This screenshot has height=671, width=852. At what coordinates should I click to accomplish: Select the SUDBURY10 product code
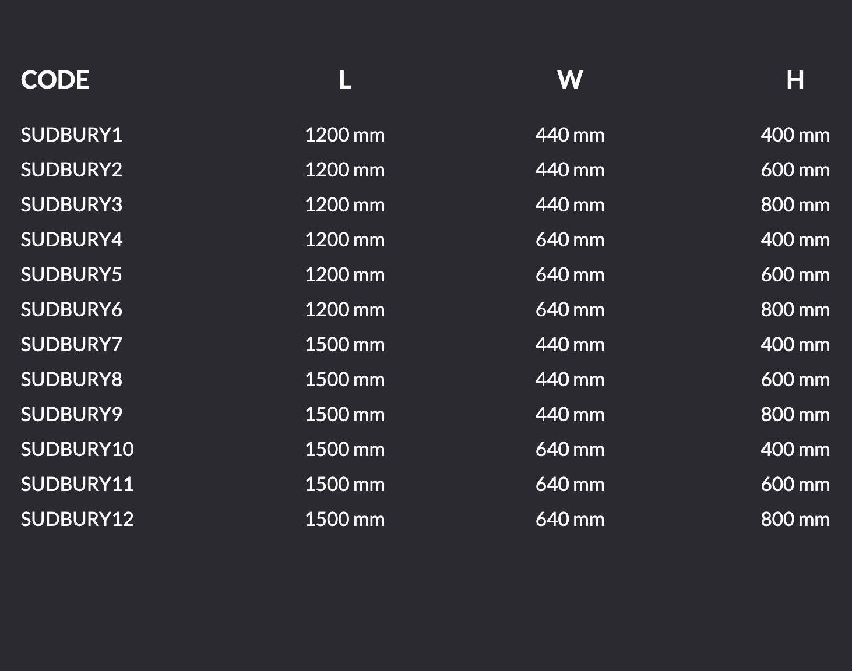(x=77, y=449)
